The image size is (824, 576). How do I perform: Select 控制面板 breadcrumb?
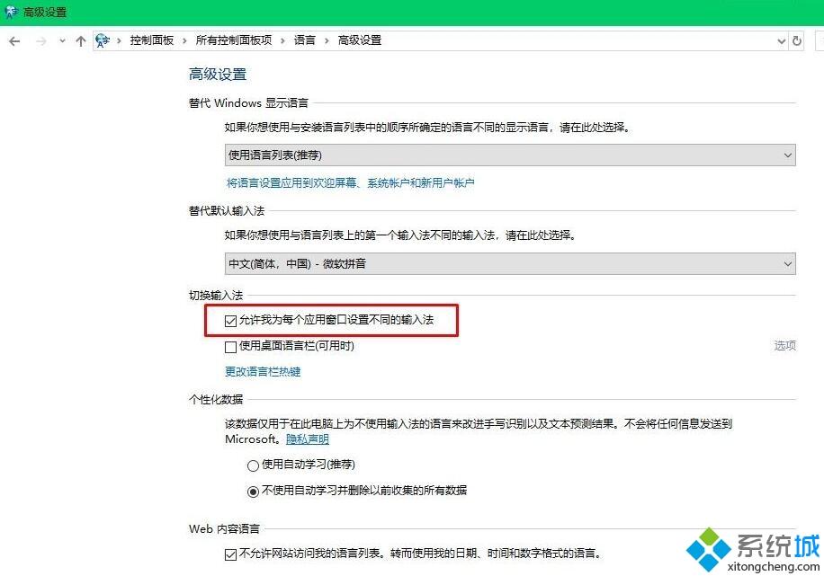coord(152,40)
